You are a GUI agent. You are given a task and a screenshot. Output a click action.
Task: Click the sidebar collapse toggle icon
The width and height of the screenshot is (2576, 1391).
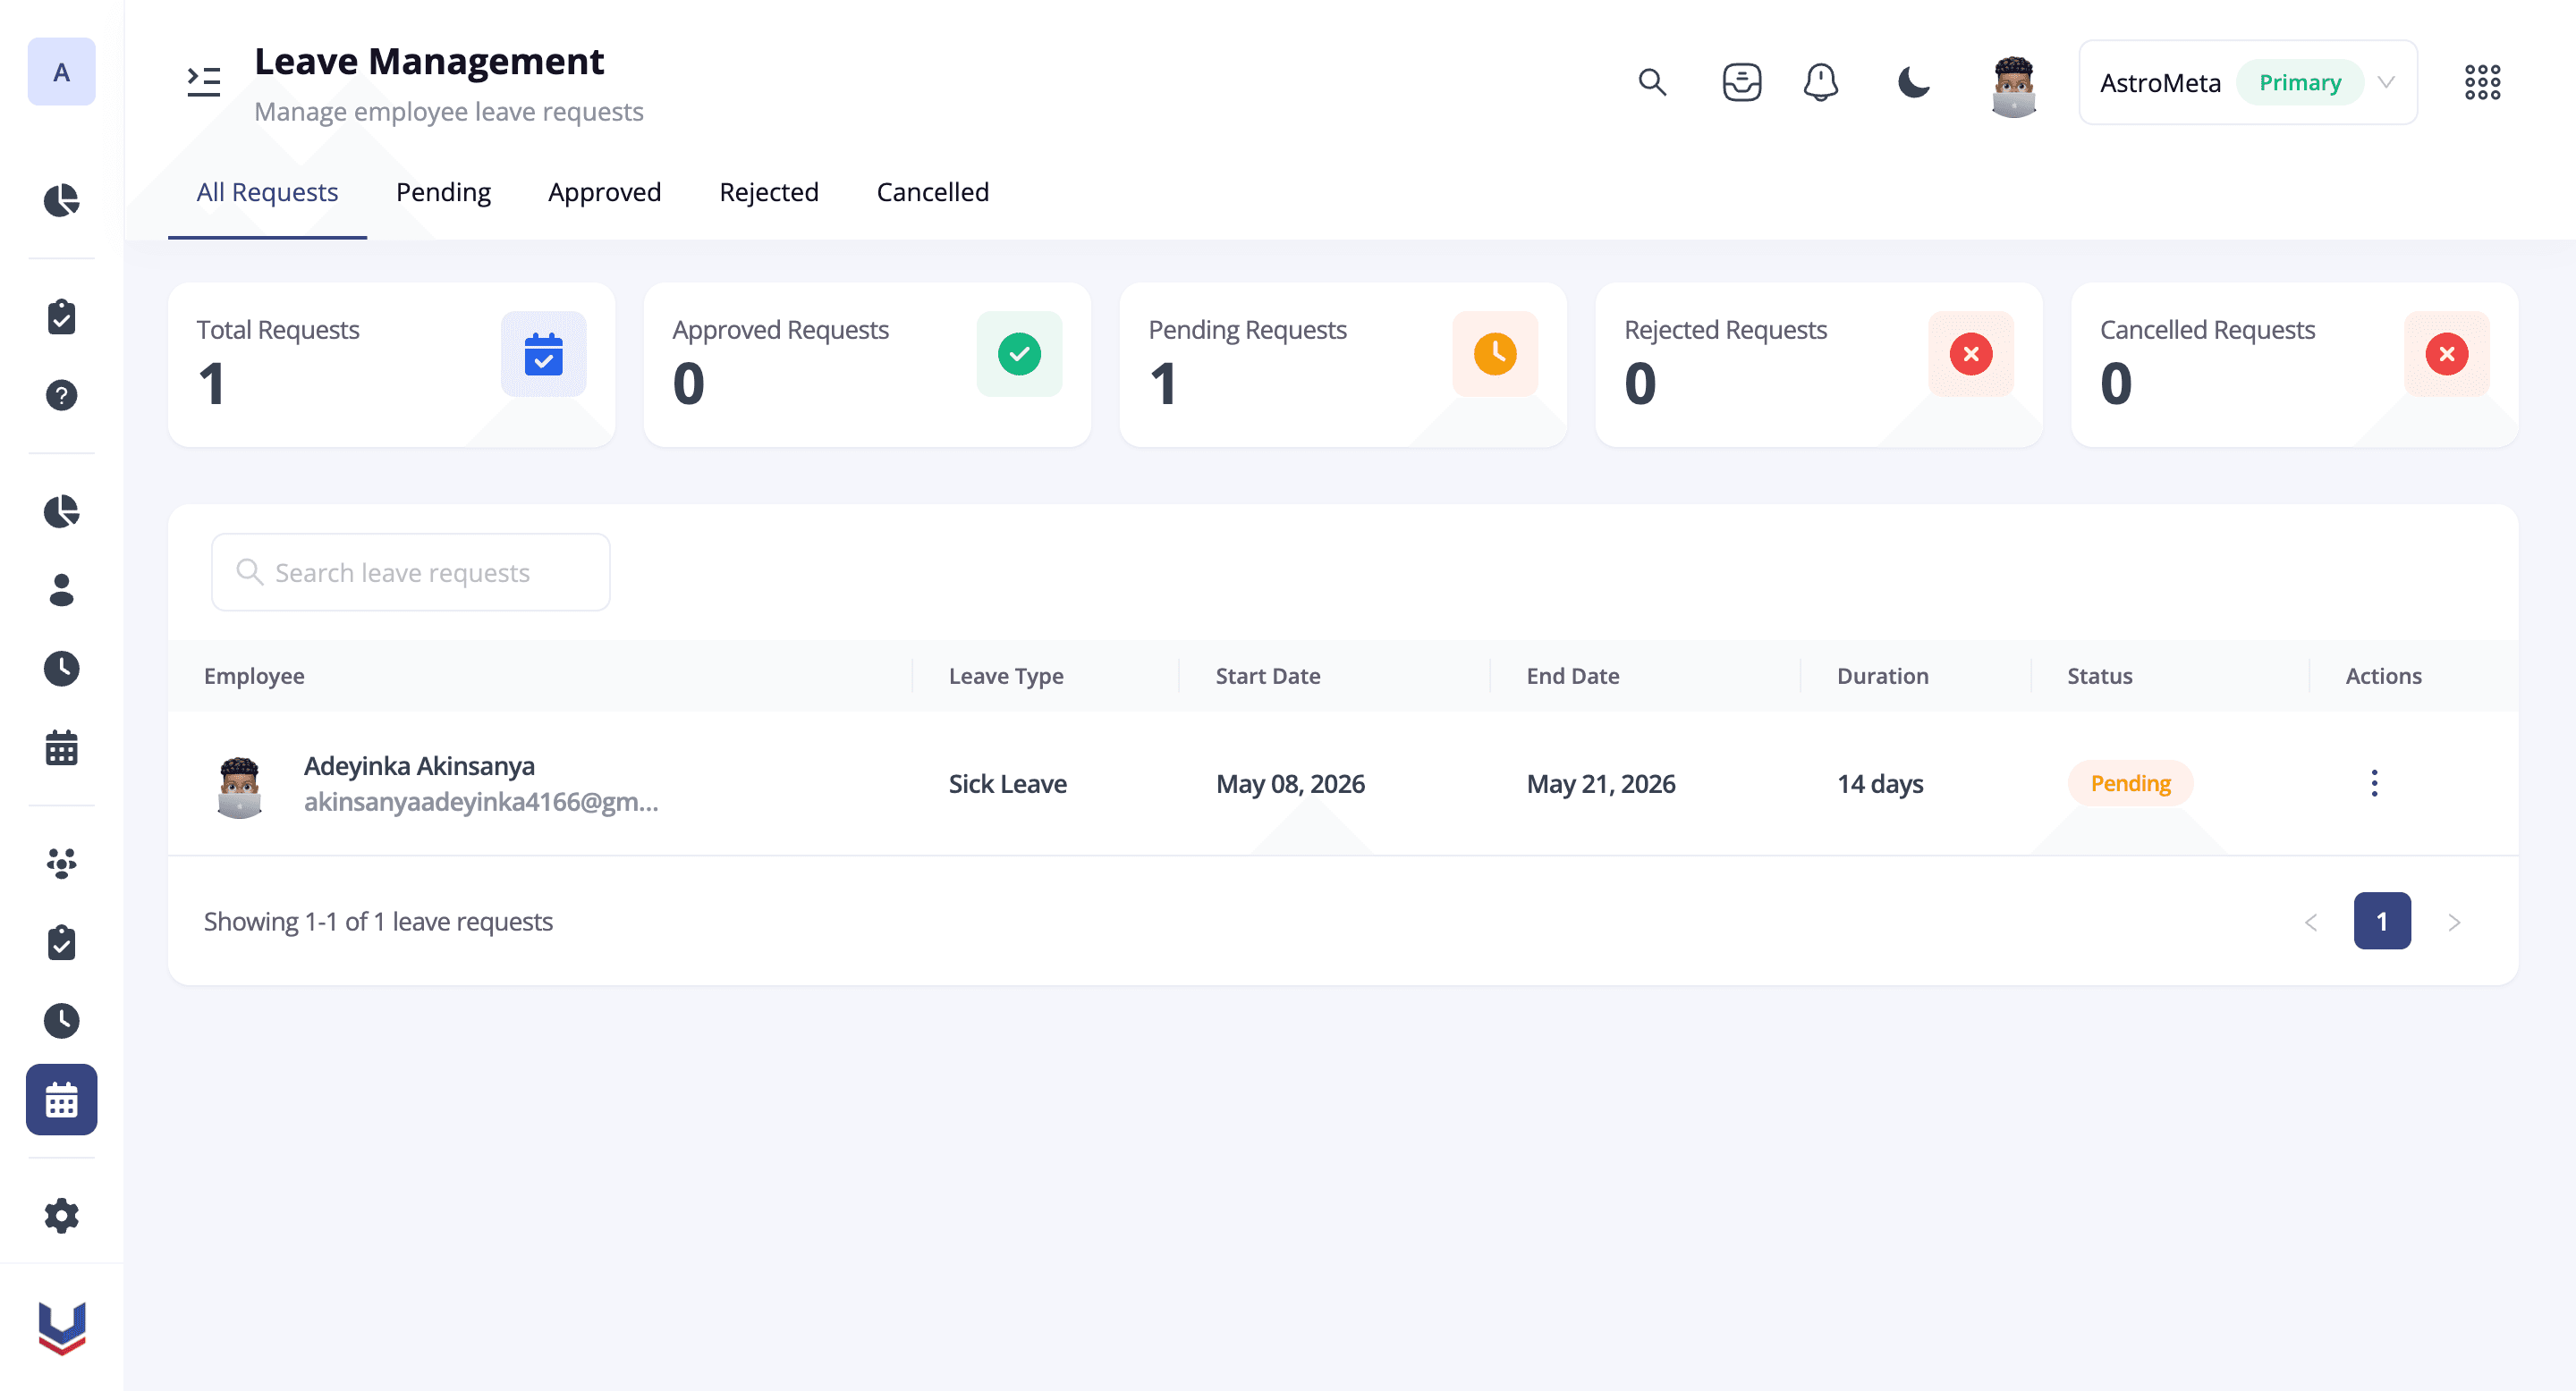(204, 82)
